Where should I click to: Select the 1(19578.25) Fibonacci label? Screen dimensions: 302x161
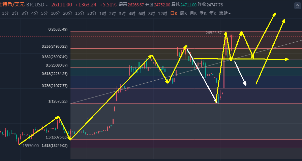(58, 101)
